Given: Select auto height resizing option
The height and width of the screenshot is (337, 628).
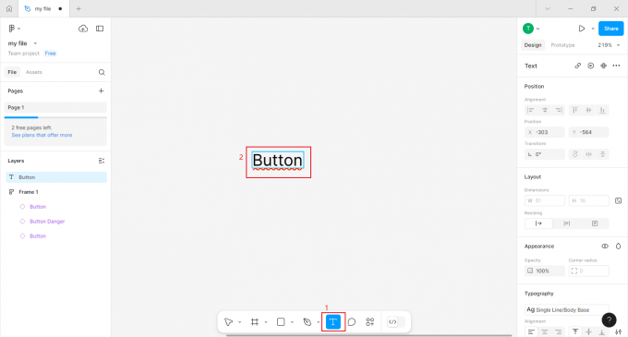Looking at the screenshot, I should [x=567, y=223].
